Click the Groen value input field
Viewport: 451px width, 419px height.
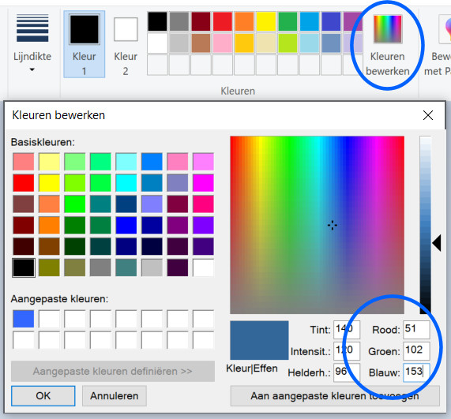point(416,351)
